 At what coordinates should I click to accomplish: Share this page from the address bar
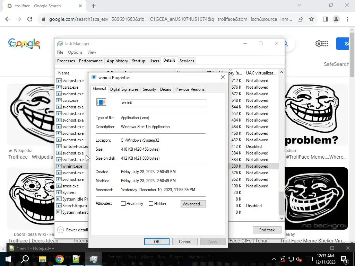tap(300, 19)
